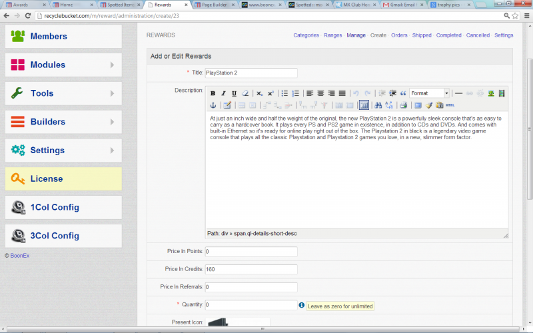Open the License menu item

point(63,178)
